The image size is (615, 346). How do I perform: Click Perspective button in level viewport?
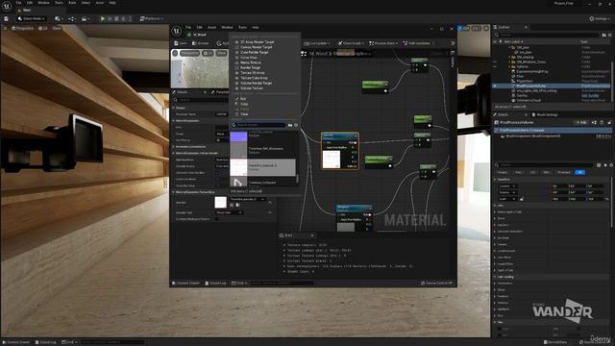(x=22, y=28)
